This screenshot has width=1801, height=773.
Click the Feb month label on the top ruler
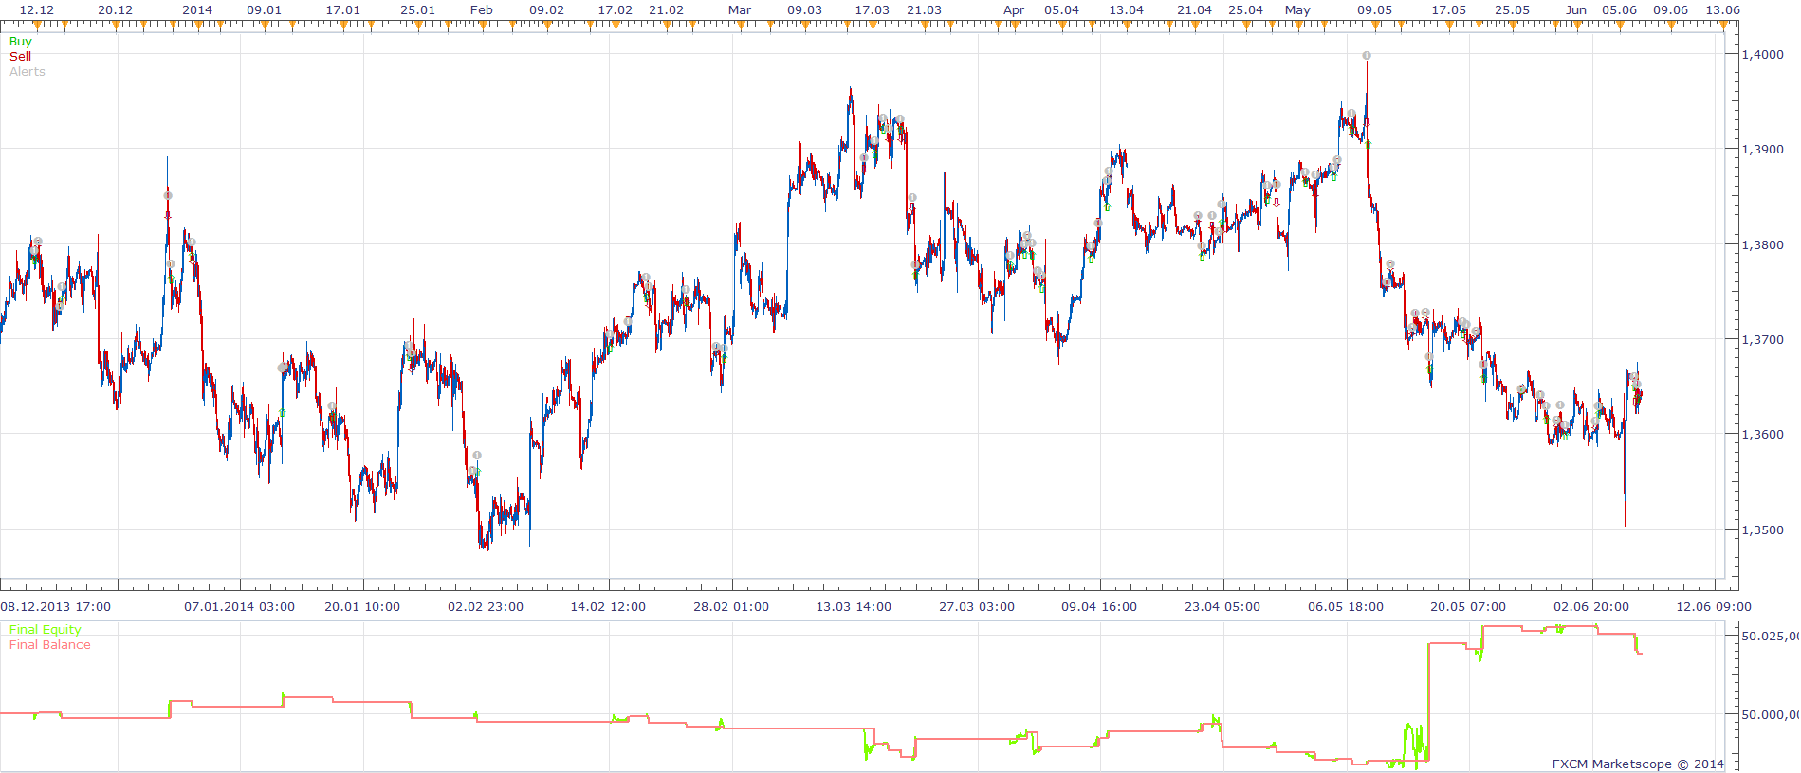click(x=482, y=10)
